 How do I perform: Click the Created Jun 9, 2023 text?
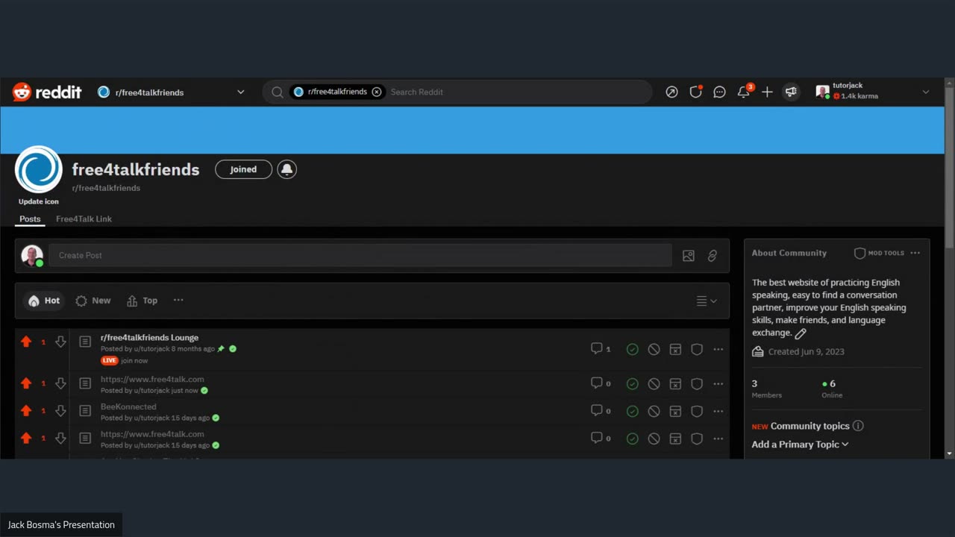pyautogui.click(x=806, y=351)
